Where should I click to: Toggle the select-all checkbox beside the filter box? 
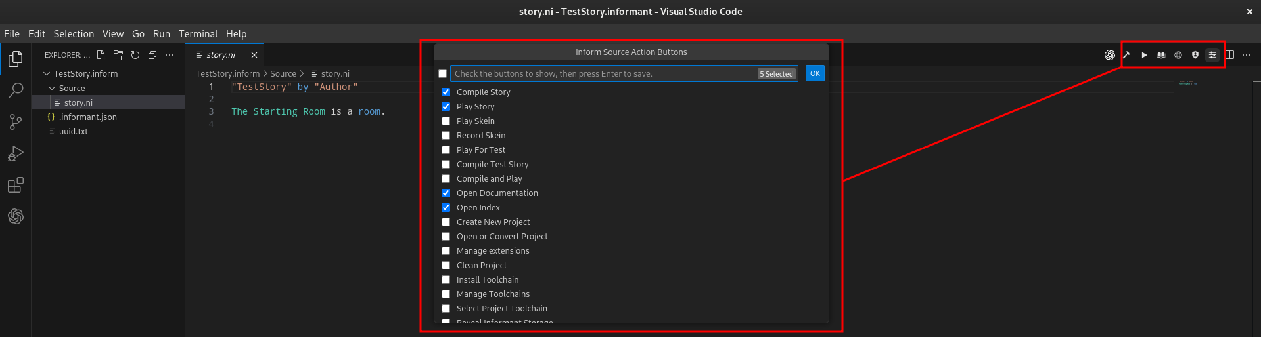pos(442,74)
